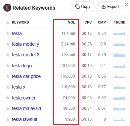View trend chart for 'tesla owner'
The width and height of the screenshot is (130, 126).
[x=119, y=98]
